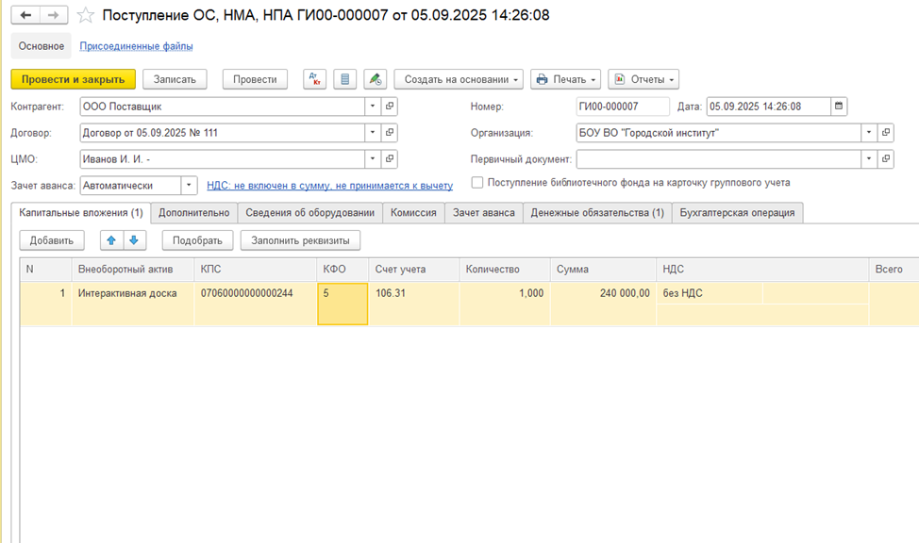
Task: Select the Интерактивная доска cell
Action: (x=133, y=304)
